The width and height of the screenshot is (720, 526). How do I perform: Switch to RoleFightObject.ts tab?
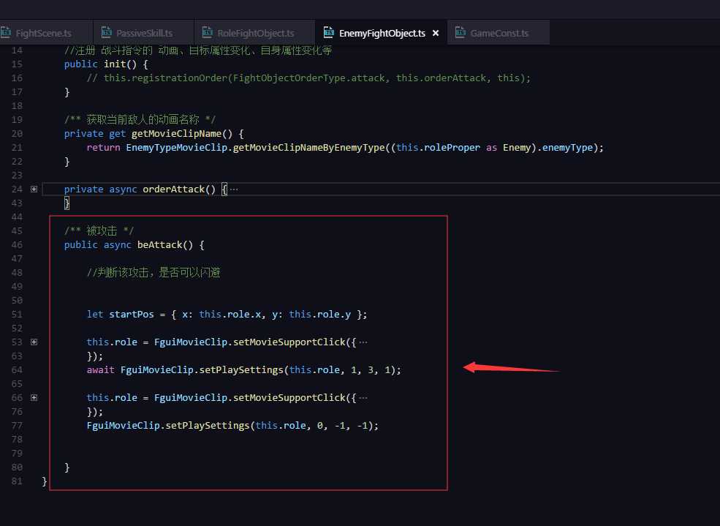click(255, 33)
